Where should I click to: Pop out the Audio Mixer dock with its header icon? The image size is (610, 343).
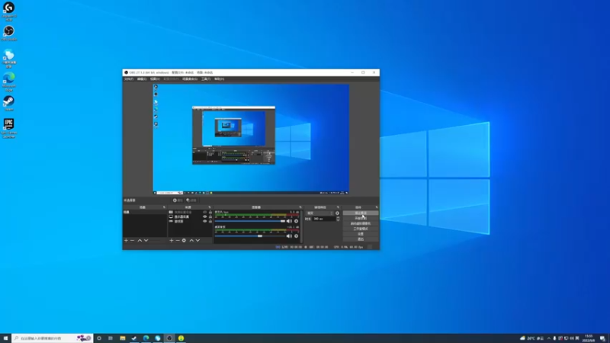[x=300, y=207]
